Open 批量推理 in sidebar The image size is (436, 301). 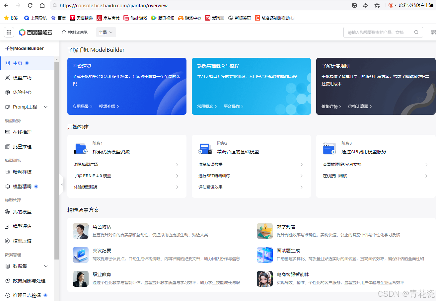27,147
